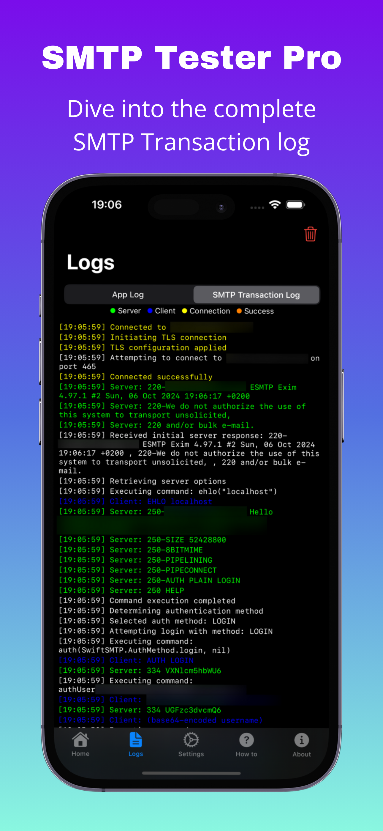Image resolution: width=383 pixels, height=831 pixels.
Task: Select log line 'Determining authentication method'
Action: pos(161,611)
